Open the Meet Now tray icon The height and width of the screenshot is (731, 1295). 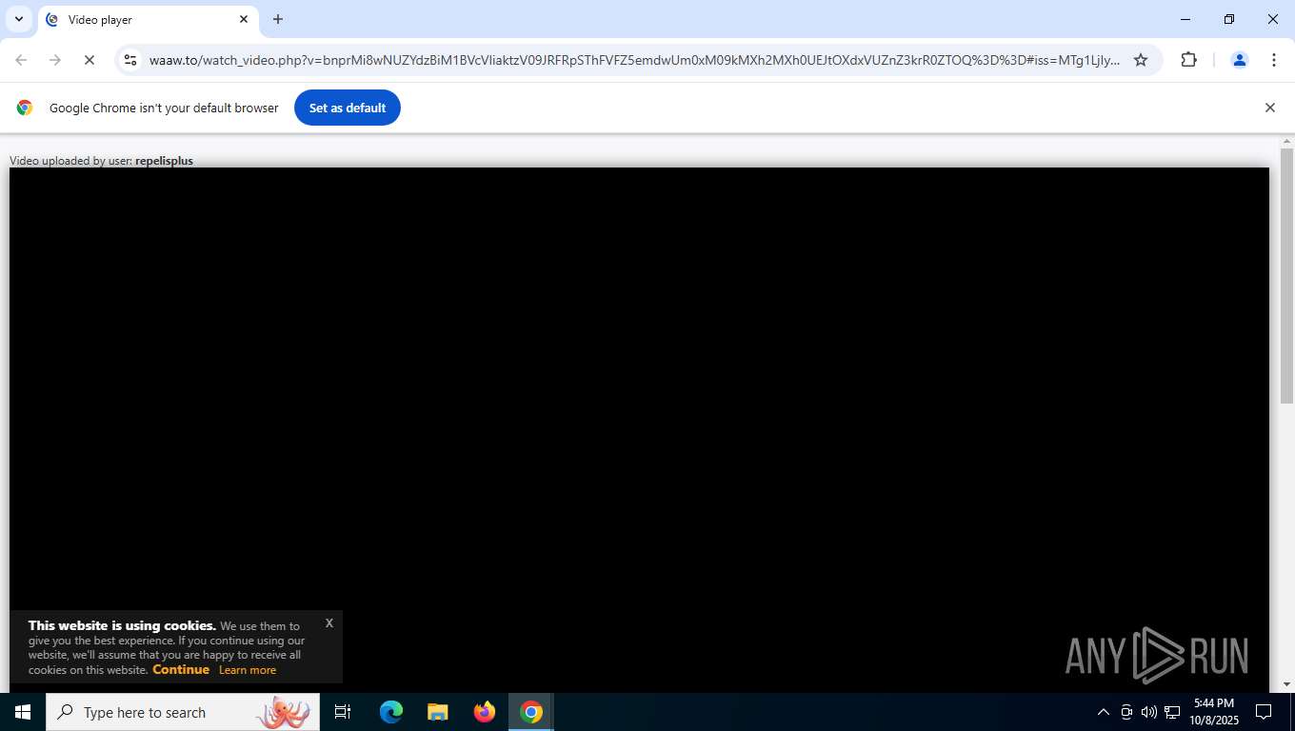coord(1126,712)
